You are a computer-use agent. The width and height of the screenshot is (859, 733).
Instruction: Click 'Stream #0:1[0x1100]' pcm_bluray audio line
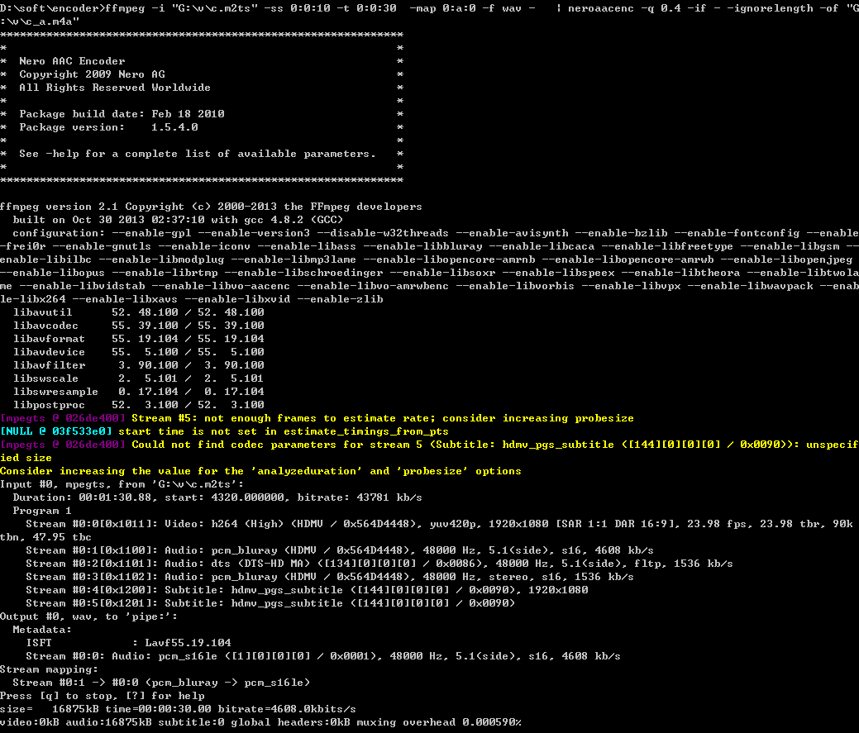[340, 550]
